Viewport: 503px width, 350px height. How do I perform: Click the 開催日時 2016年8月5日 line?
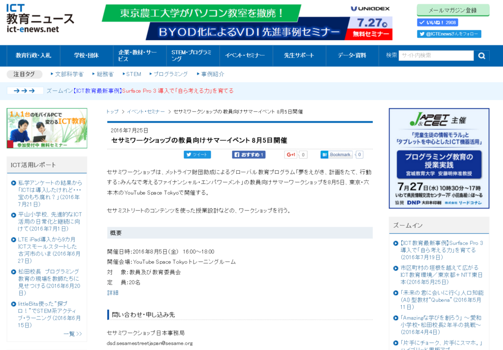click(x=161, y=252)
